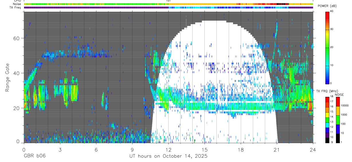The width and height of the screenshot is (352, 162).
Task: Click the TX Freq color strip above the plot
Action: (168, 7)
